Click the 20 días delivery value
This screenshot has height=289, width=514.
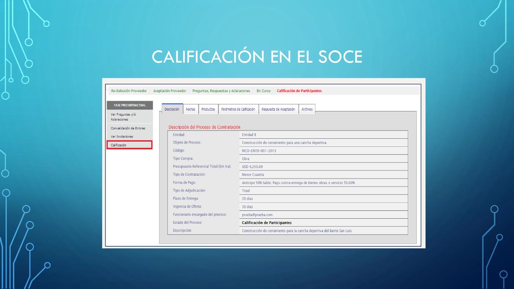[x=247, y=199]
